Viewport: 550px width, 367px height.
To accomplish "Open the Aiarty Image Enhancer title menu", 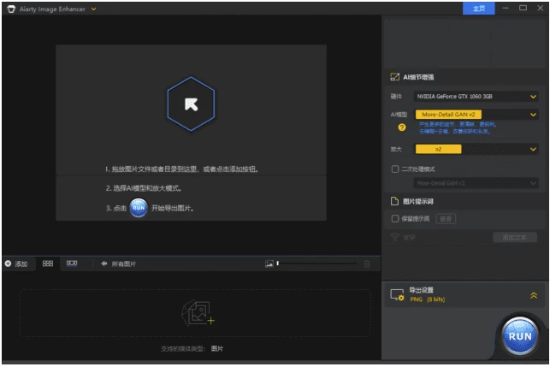I will (93, 9).
